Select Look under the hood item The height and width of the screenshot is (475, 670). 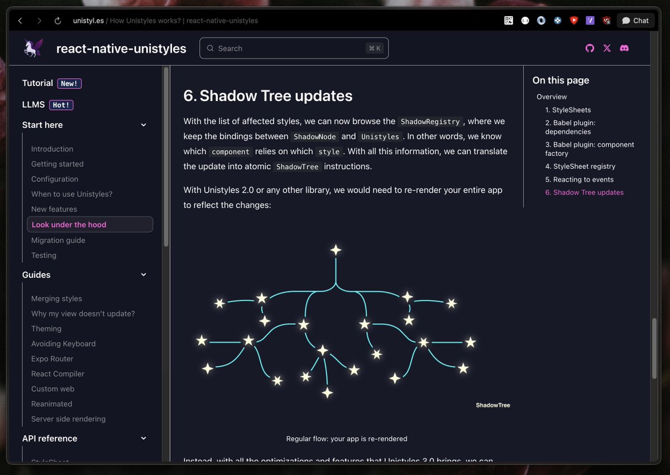[x=90, y=224]
